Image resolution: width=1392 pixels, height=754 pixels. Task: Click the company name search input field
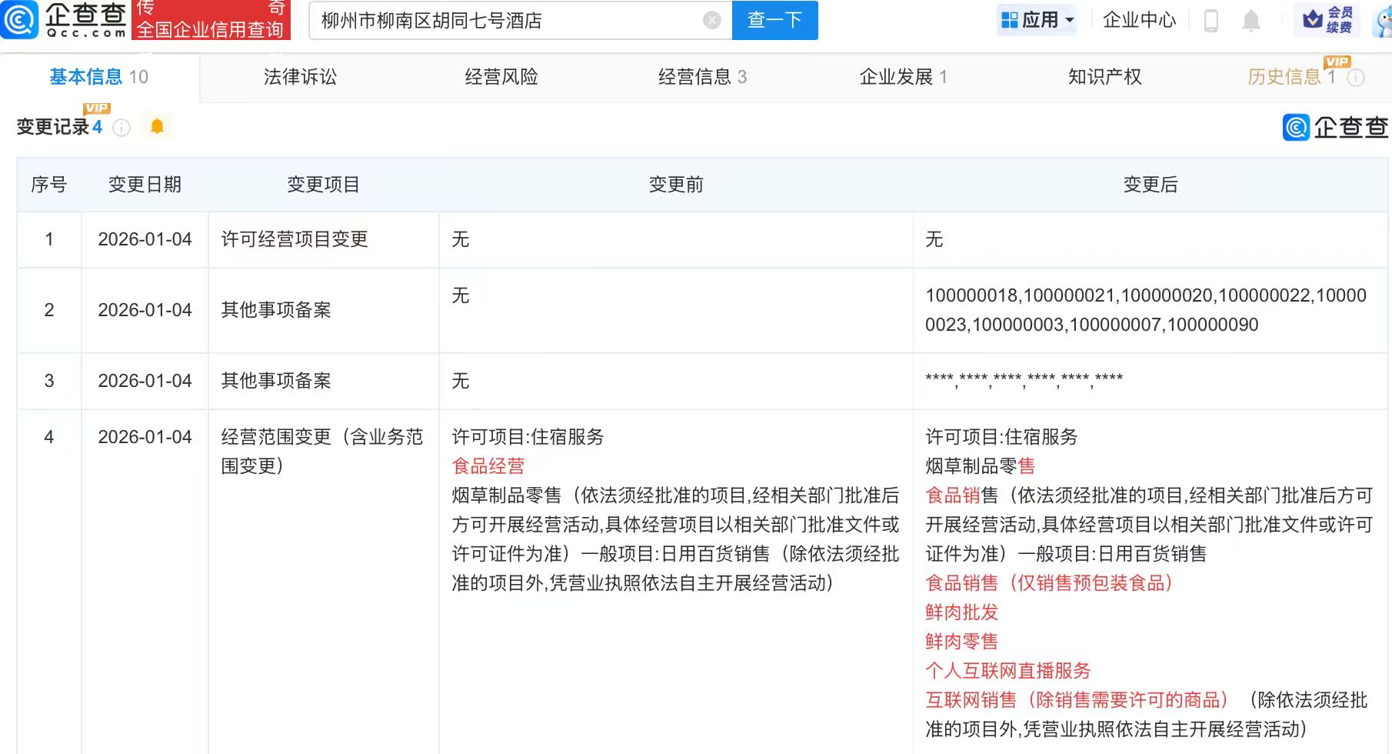508,21
